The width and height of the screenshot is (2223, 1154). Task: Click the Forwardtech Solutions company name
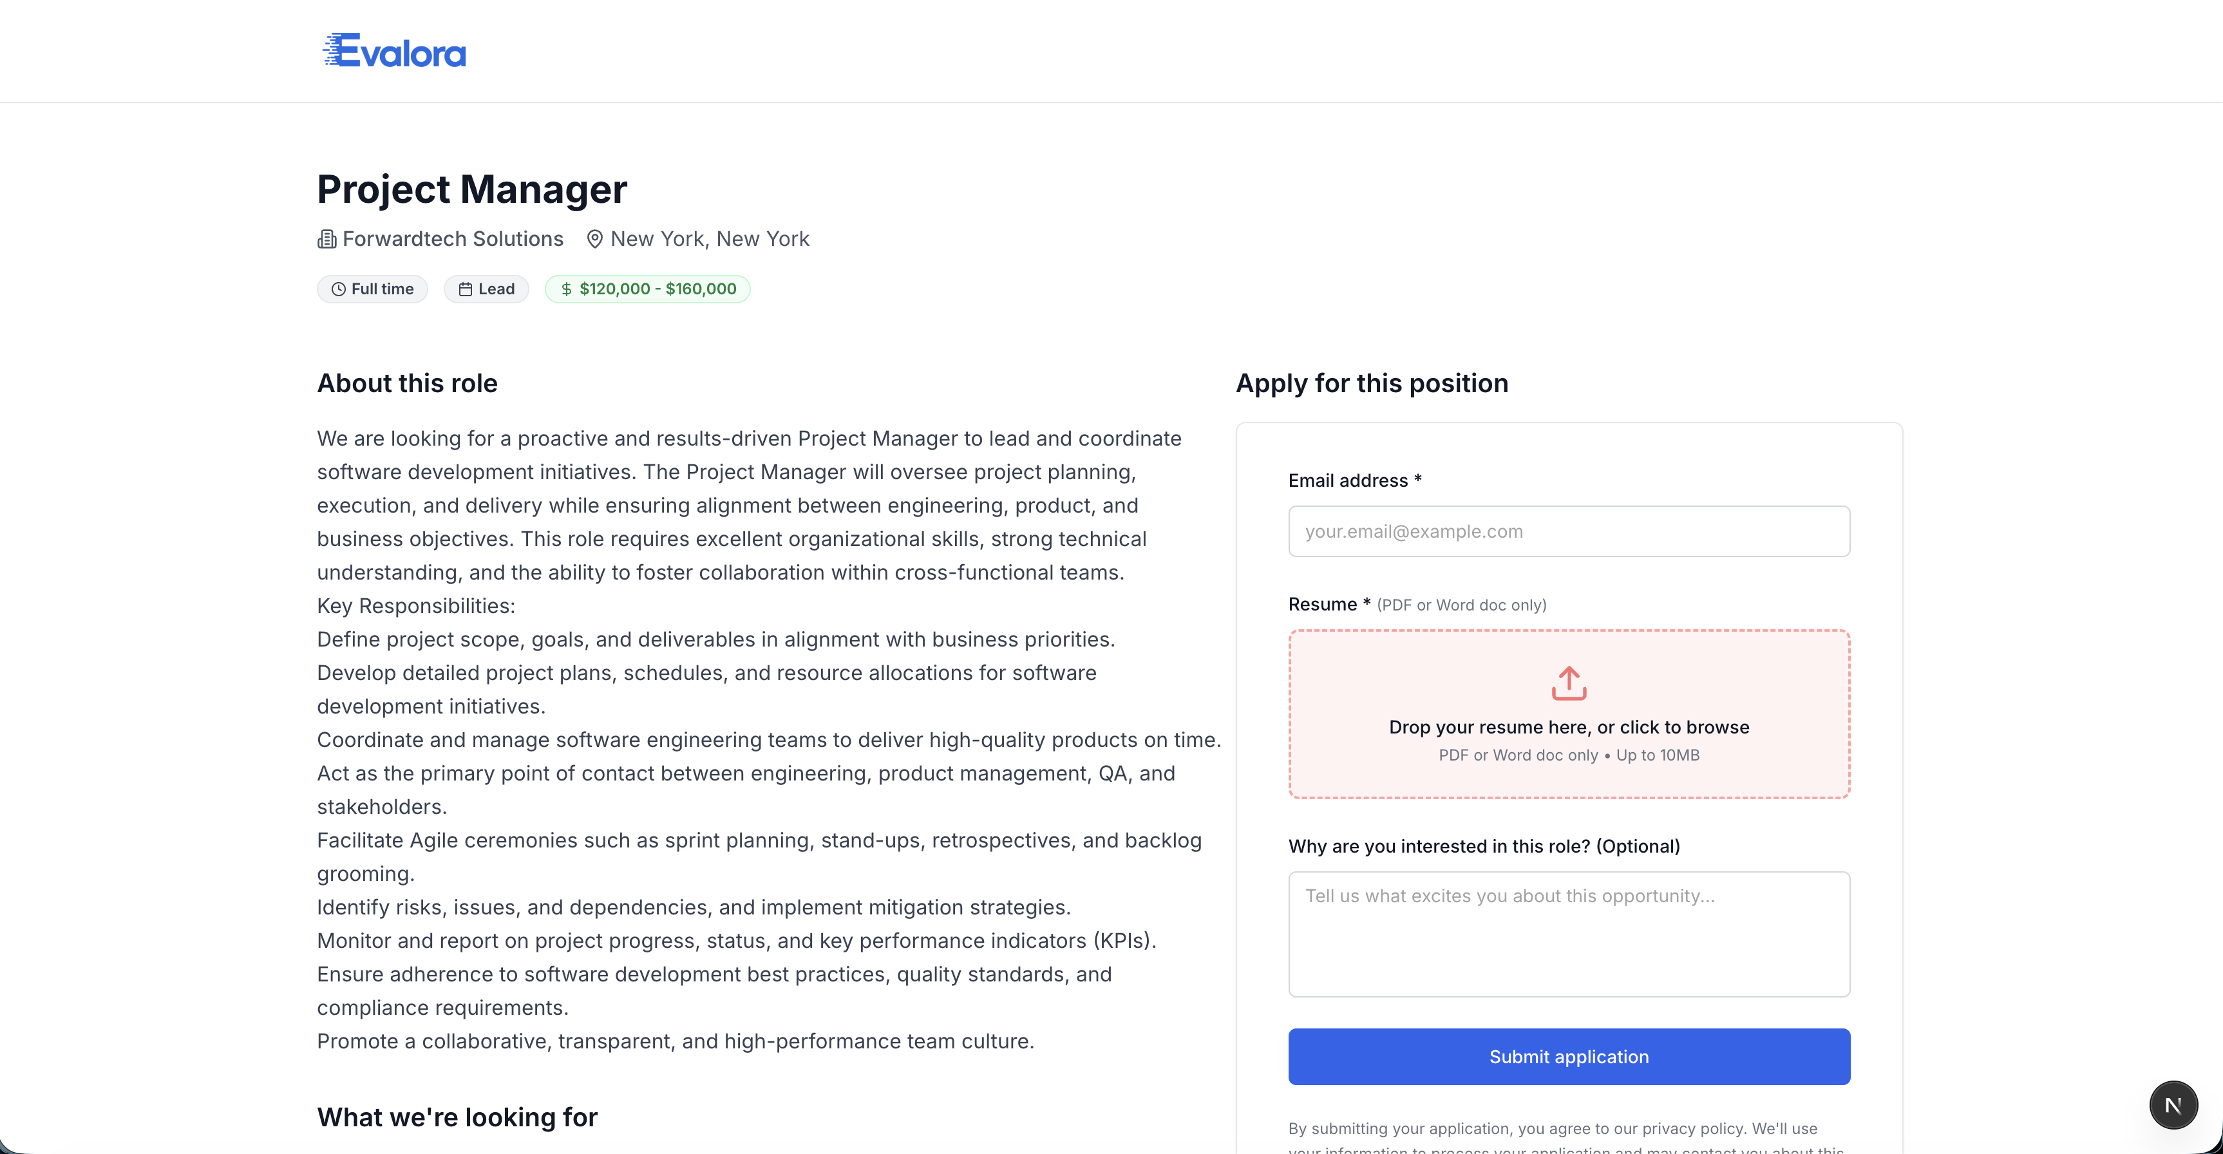452,239
